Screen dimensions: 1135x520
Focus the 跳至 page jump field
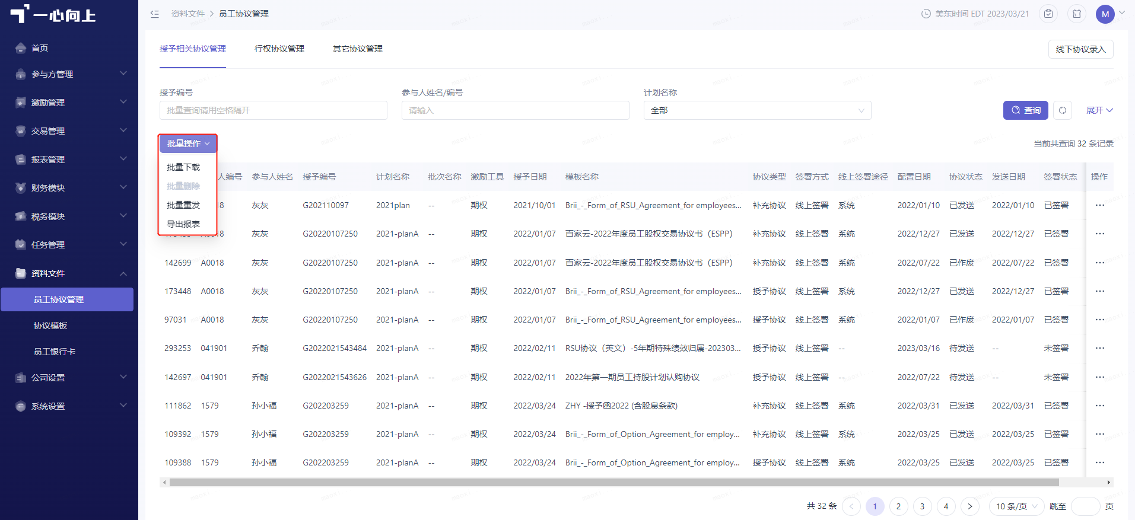[x=1086, y=506]
